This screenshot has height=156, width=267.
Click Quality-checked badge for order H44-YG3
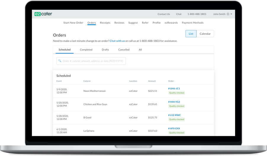(x=177, y=106)
